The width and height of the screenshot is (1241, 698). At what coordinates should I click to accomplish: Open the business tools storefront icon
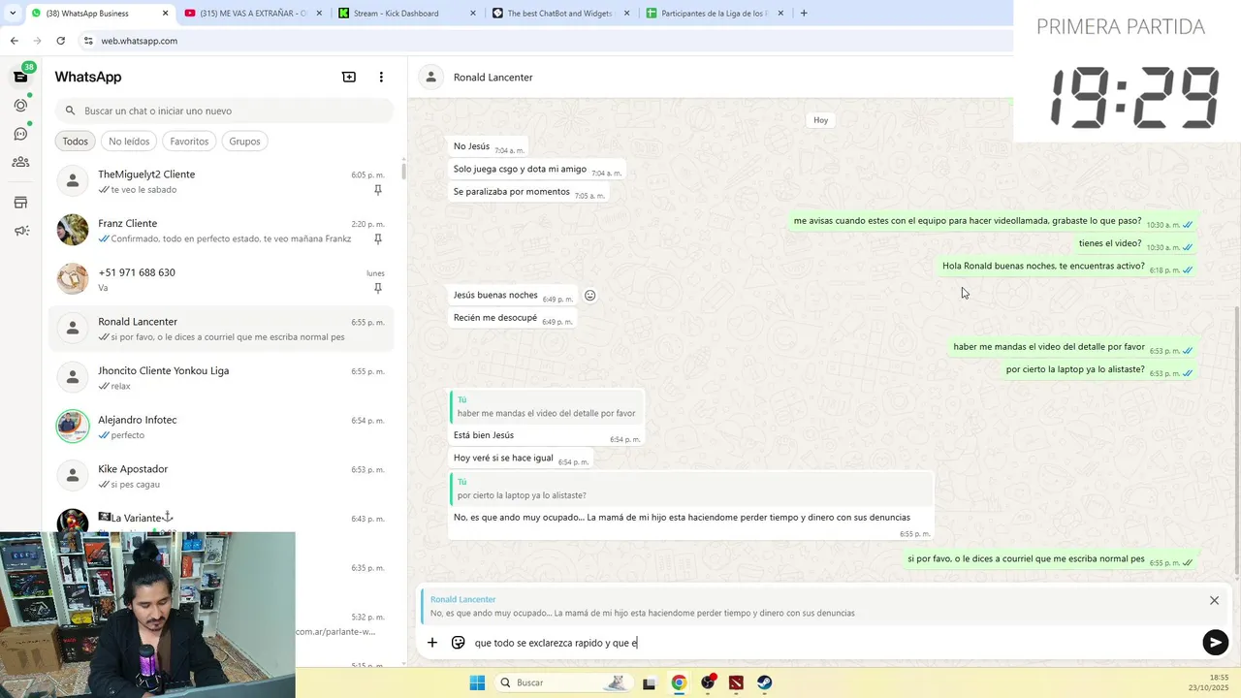click(20, 203)
